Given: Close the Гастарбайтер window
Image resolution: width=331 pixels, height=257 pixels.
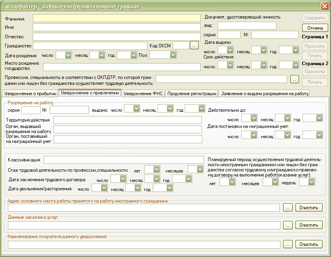Looking at the screenshot, I should (325, 6).
